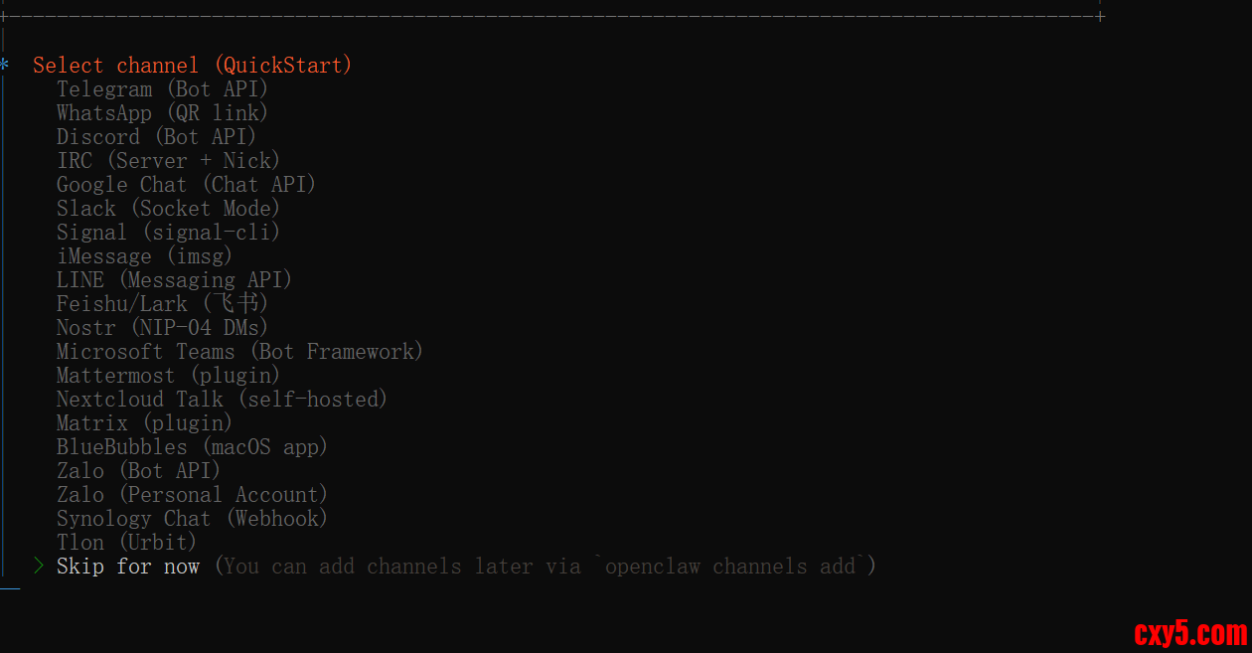Image resolution: width=1252 pixels, height=653 pixels.
Task: Choose WhatsApp (QR link) option
Action: [162, 113]
